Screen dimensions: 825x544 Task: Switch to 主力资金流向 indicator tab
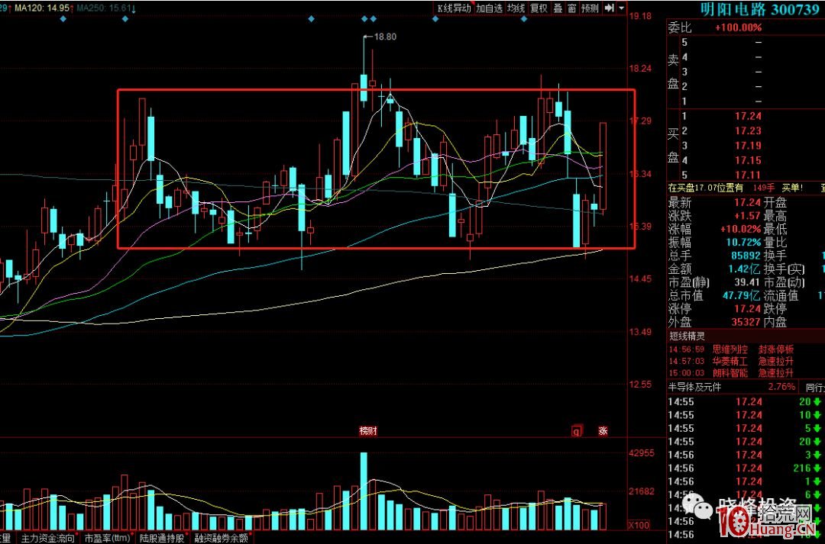[x=48, y=538]
